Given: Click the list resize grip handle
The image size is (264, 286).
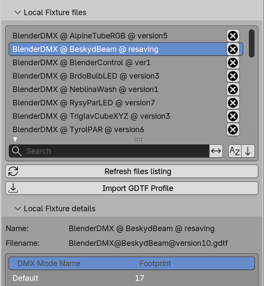Looking at the screenshot, I should pos(138,140).
